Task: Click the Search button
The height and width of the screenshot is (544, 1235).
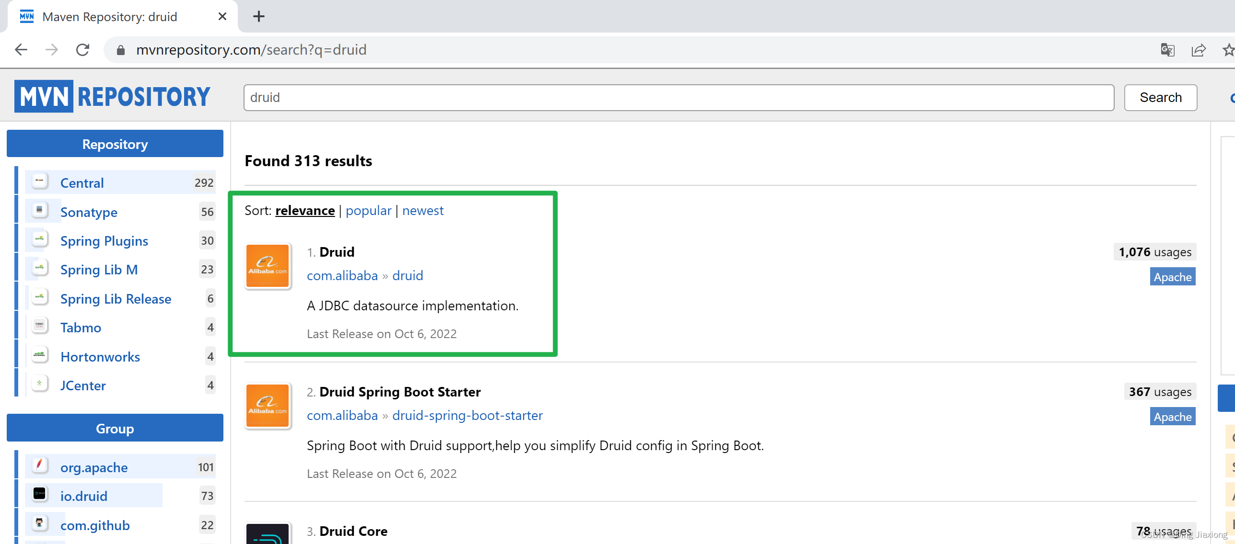Action: click(1160, 98)
